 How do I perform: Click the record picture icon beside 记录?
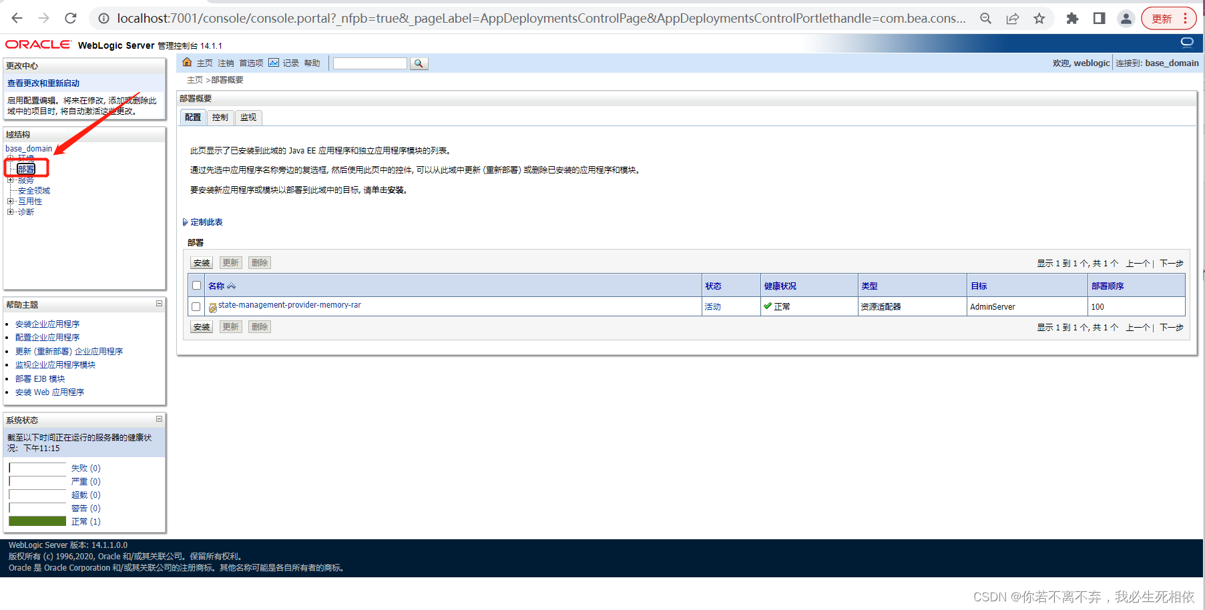[x=274, y=63]
